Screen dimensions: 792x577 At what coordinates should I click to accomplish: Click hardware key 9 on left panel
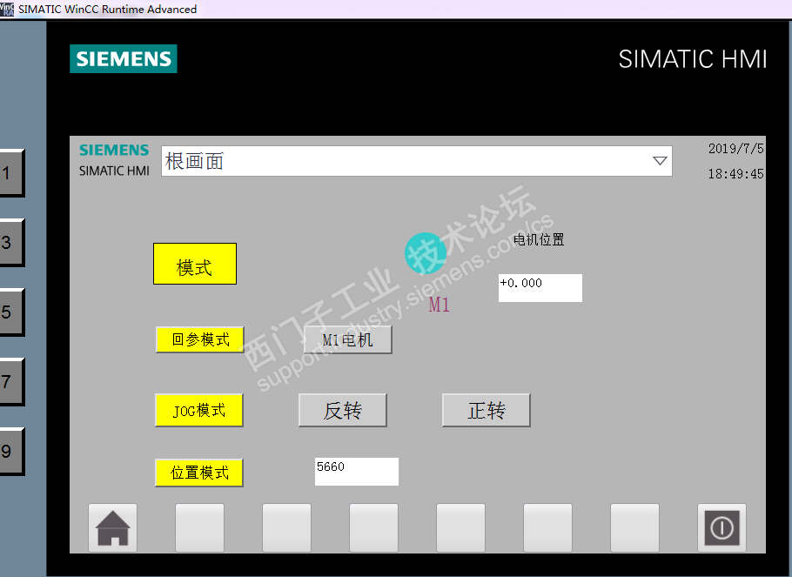pos(11,452)
